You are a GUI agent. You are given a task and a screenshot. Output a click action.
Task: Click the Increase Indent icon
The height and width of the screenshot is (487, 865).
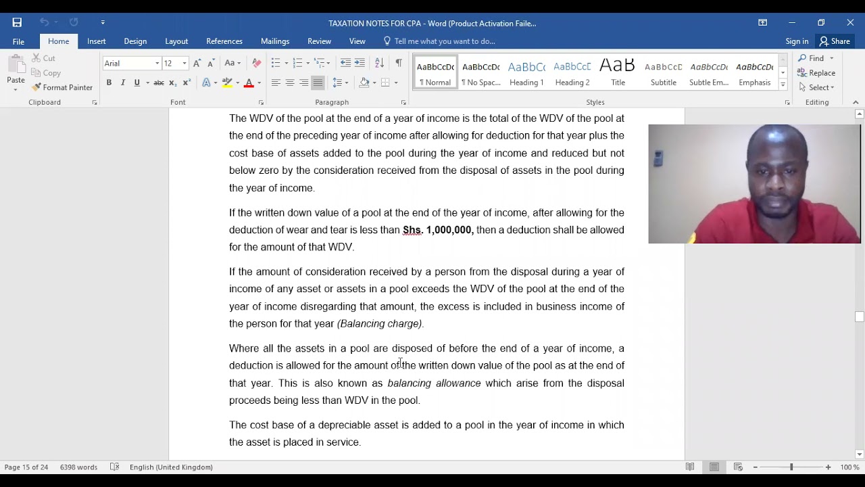tap(360, 63)
